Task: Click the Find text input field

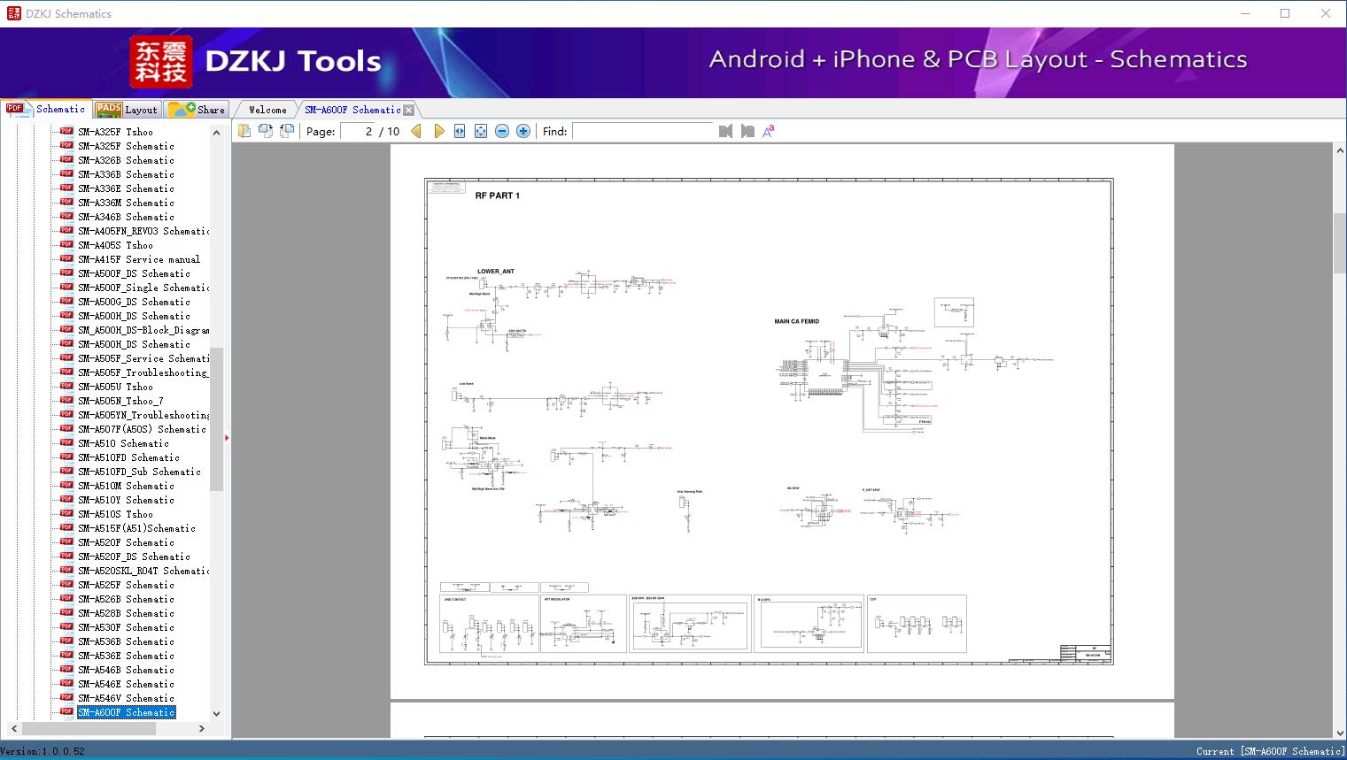Action: tap(642, 131)
